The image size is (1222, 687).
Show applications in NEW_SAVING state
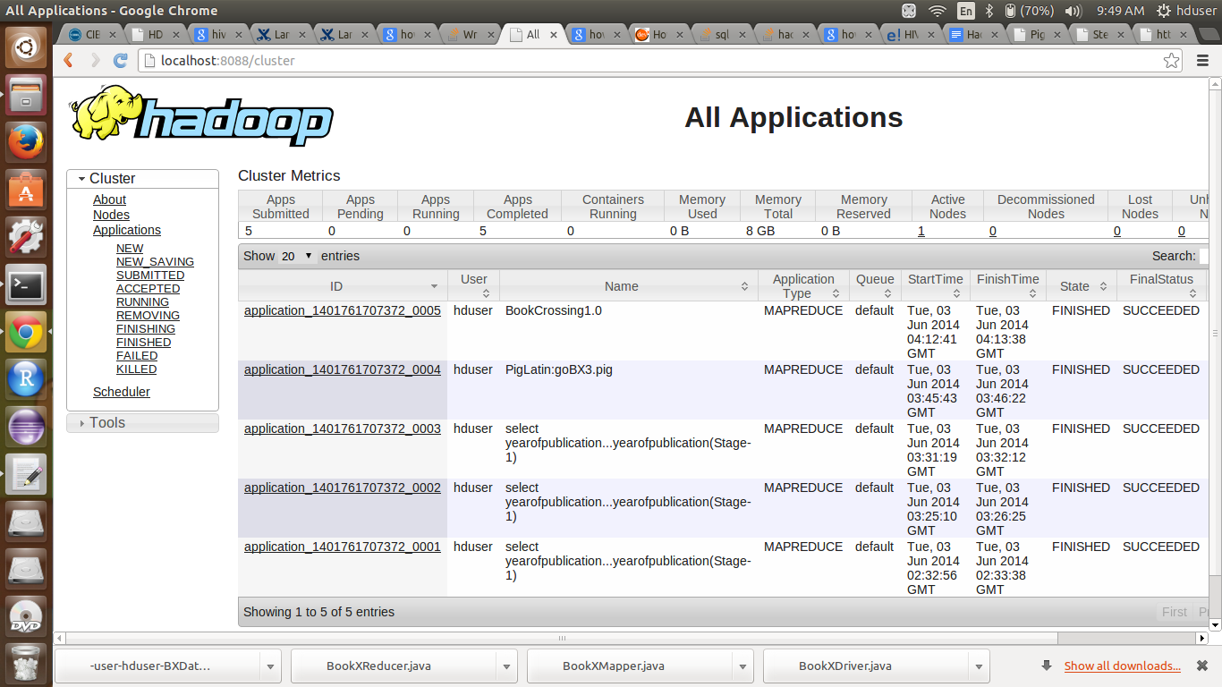[155, 262]
